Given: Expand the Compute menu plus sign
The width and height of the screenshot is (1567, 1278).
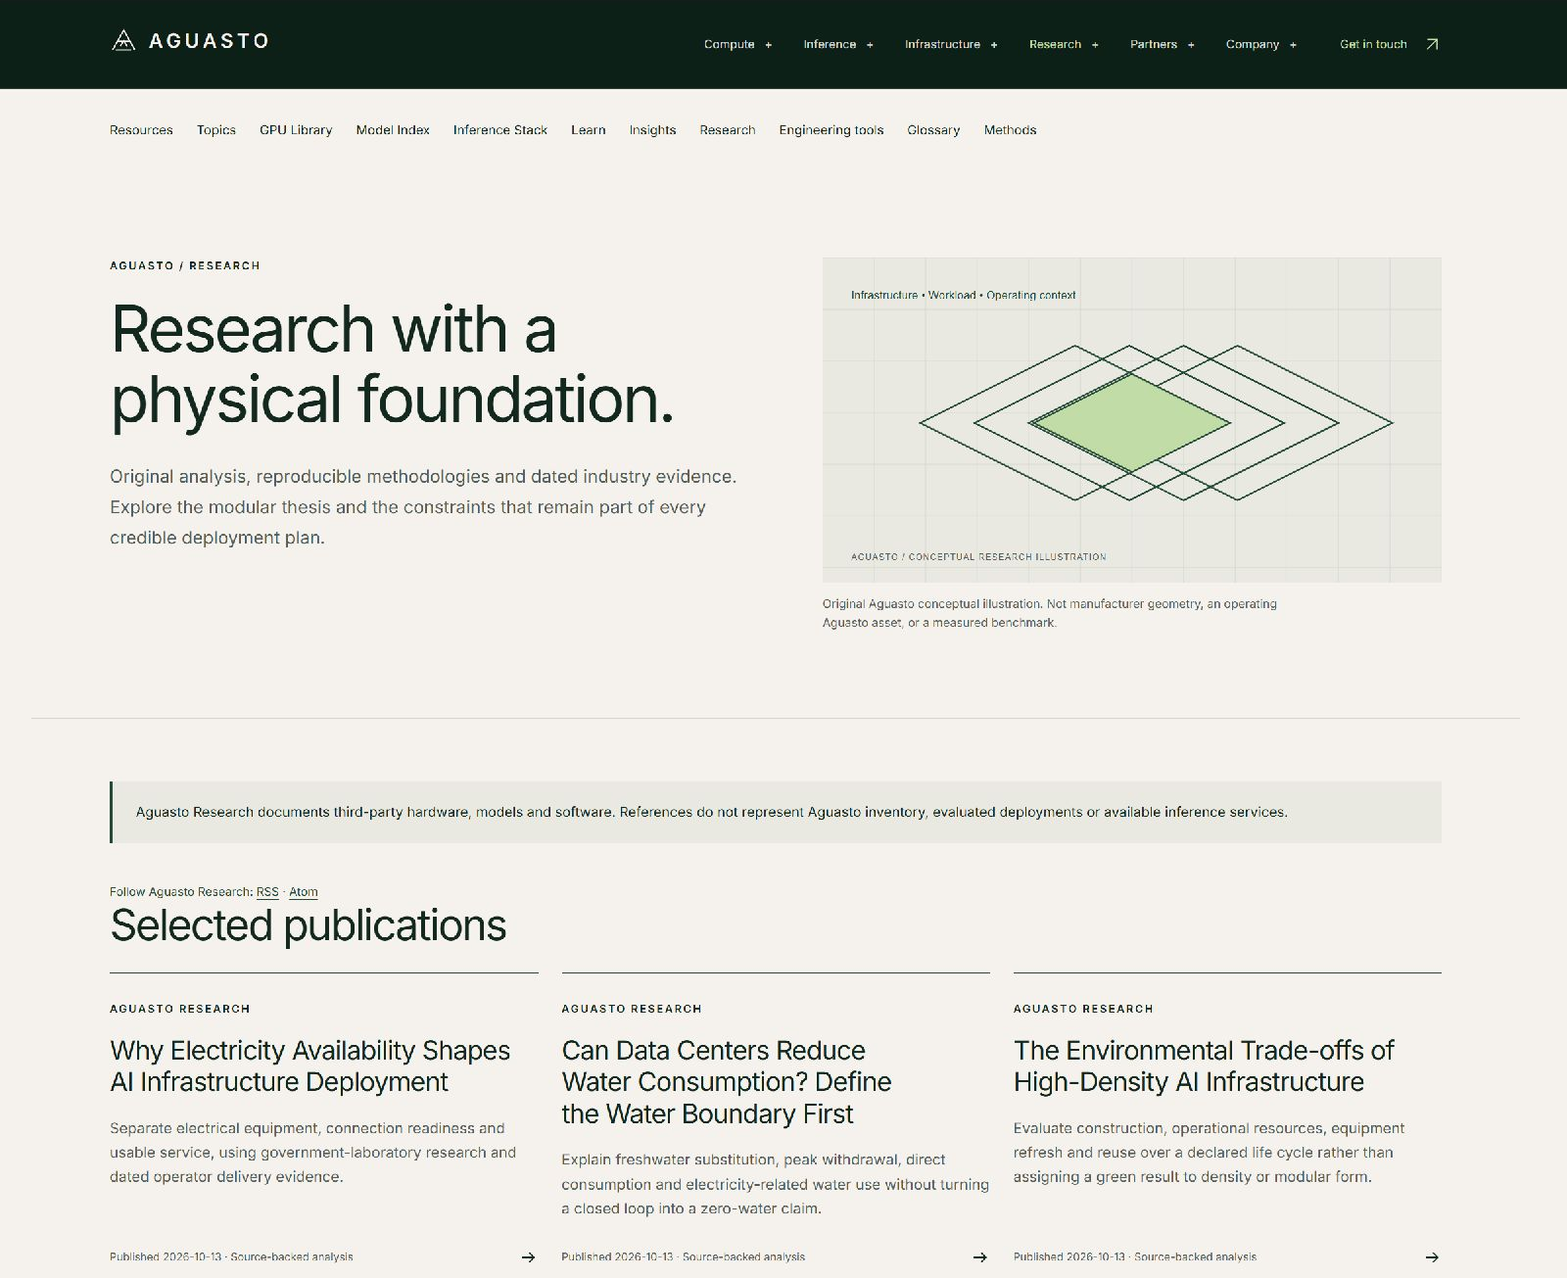Looking at the screenshot, I should click(x=769, y=45).
